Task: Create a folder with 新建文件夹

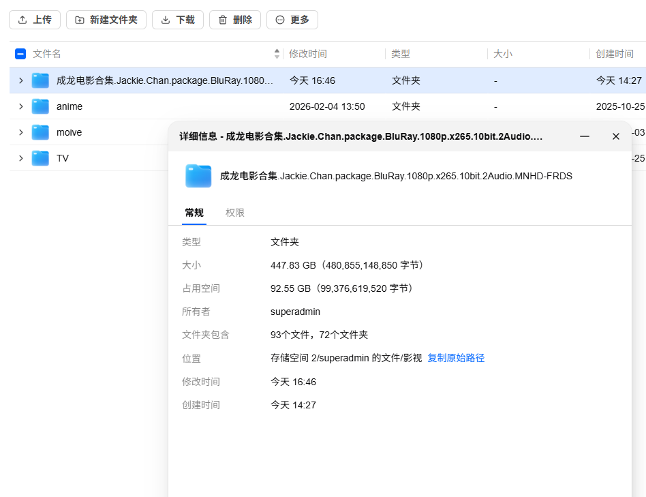Action: click(106, 20)
